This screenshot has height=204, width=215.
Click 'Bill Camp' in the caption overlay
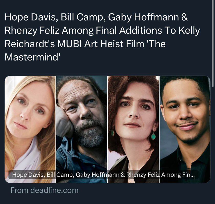[59, 175]
